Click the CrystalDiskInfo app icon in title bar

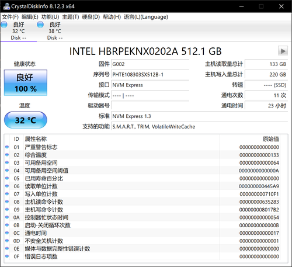point(6,6)
